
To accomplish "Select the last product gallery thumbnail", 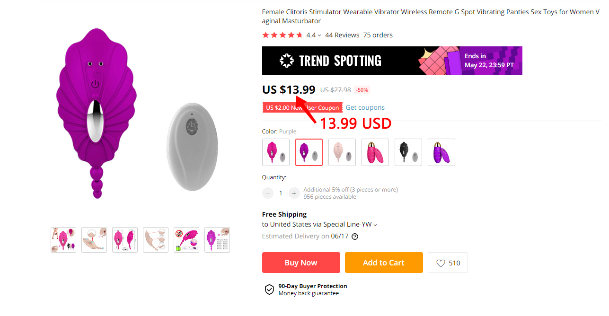I will point(217,240).
